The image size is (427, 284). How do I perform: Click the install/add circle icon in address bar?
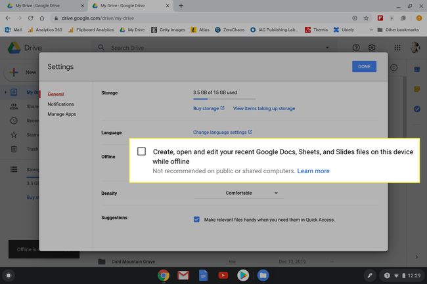point(355,18)
